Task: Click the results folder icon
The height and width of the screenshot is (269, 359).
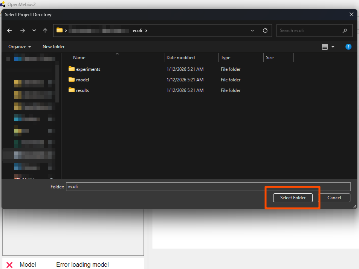Action: pos(72,90)
